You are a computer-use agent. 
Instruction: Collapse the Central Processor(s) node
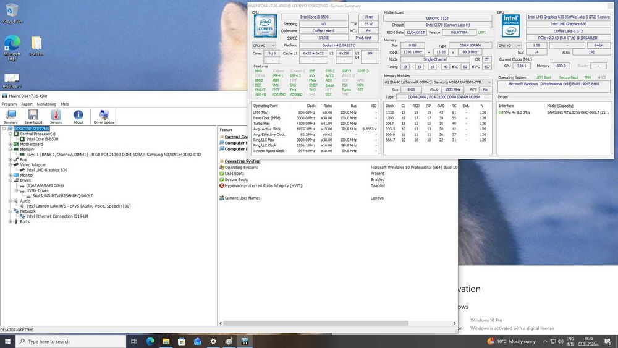(11, 134)
